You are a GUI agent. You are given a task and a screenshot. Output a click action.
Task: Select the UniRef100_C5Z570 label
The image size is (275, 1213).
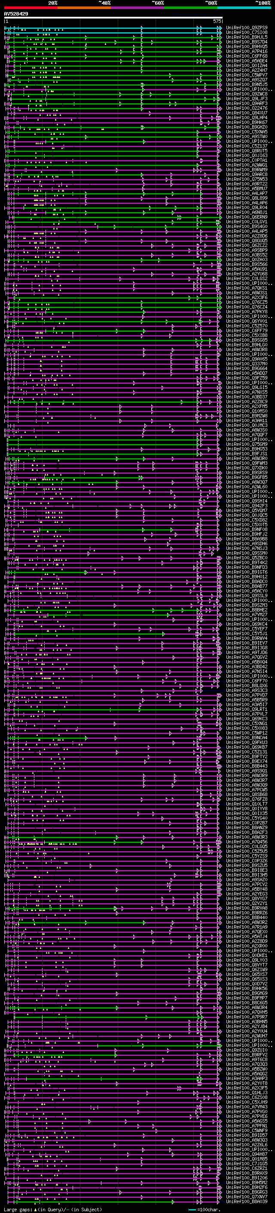[247, 326]
